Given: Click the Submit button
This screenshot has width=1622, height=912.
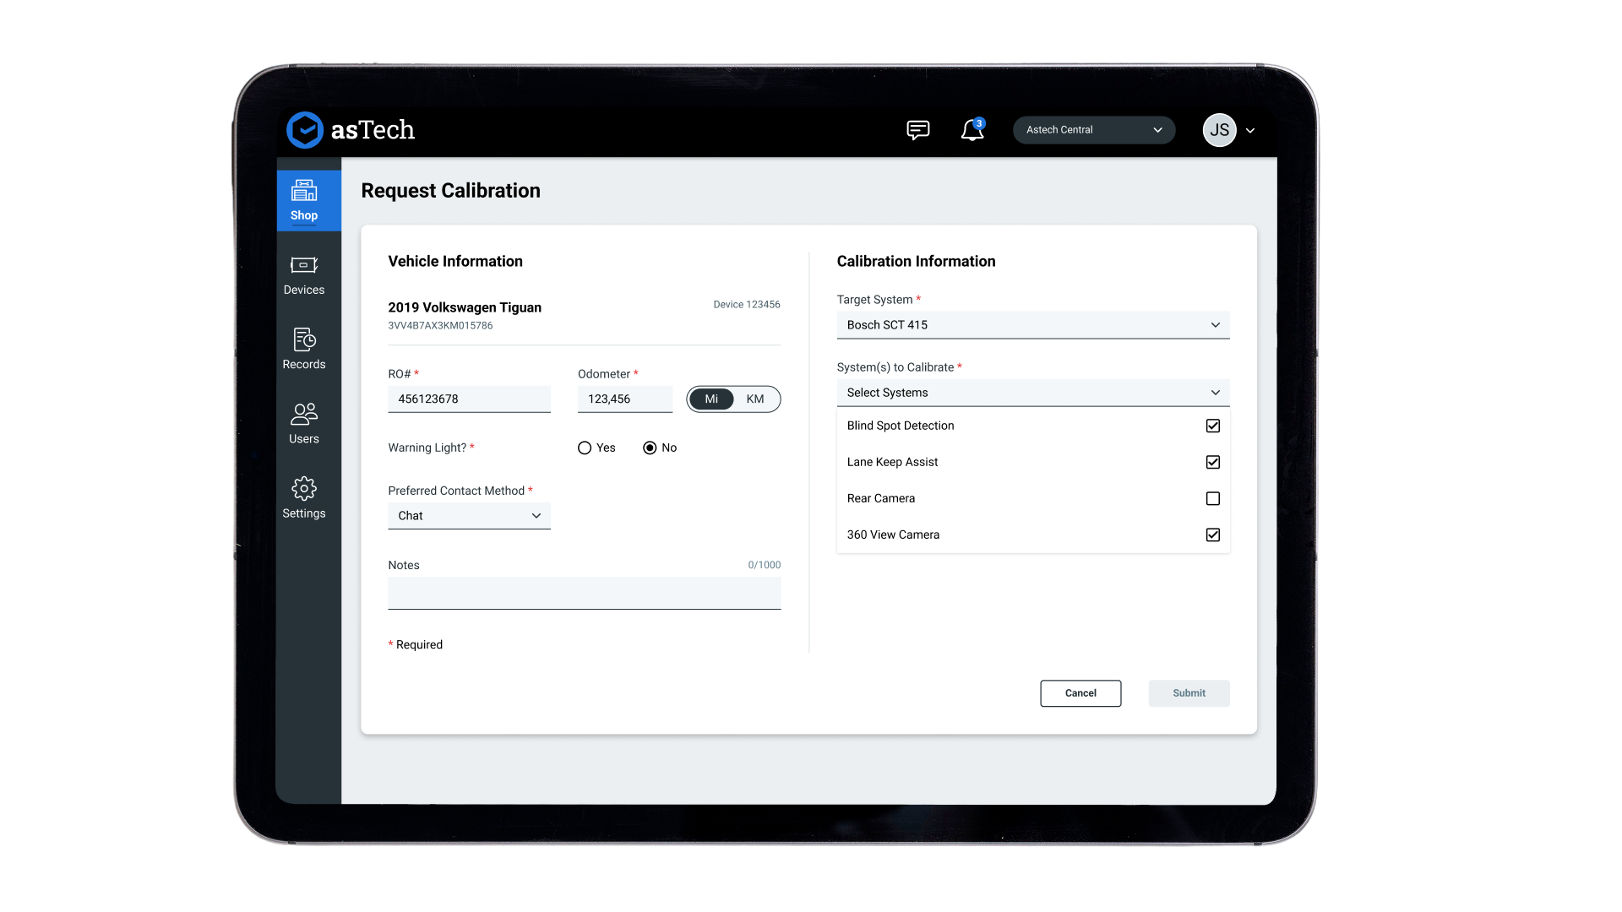Looking at the screenshot, I should tap(1188, 693).
